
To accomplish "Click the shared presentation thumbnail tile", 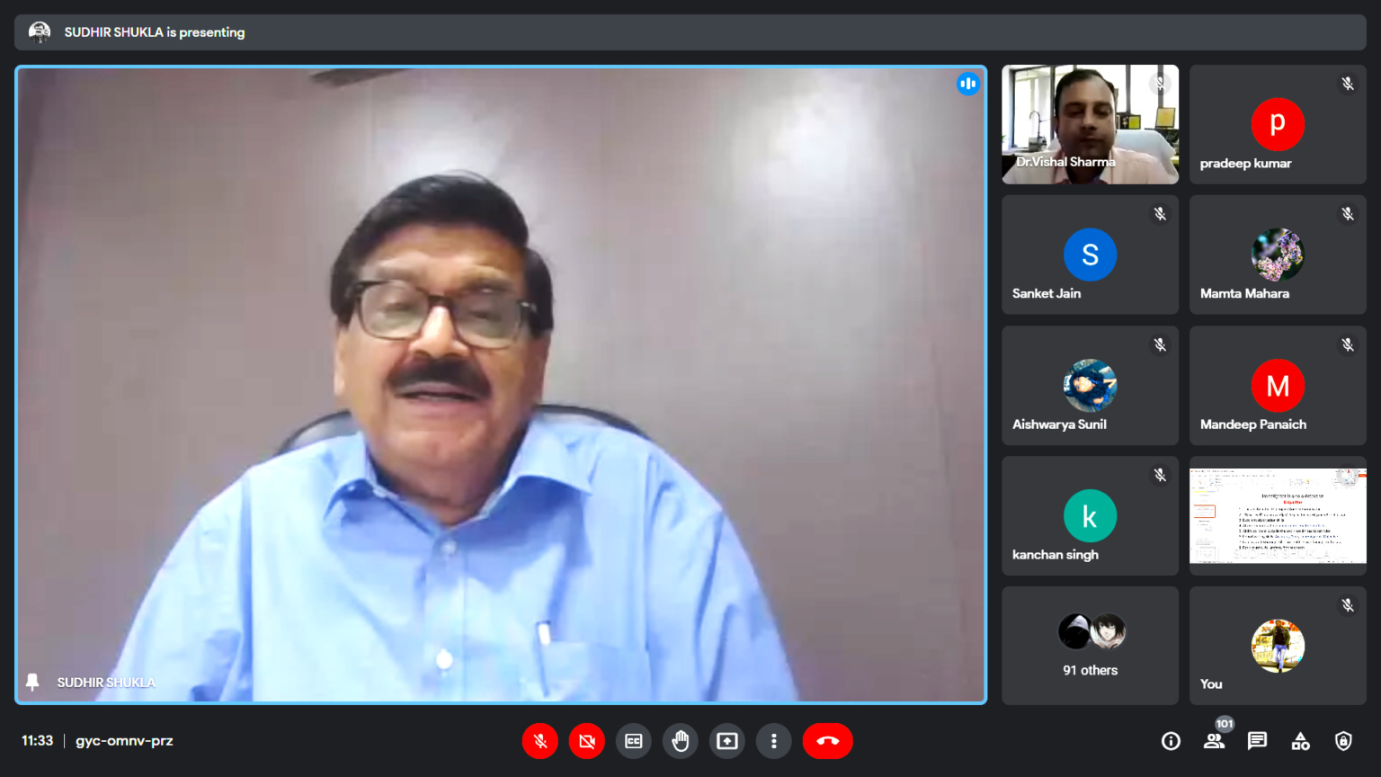I will pyautogui.click(x=1278, y=515).
